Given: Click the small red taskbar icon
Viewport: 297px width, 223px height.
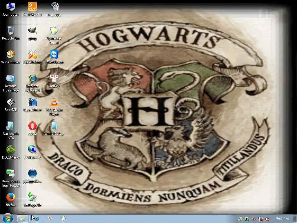Looking at the screenshot, I should pyautogui.click(x=50, y=219).
